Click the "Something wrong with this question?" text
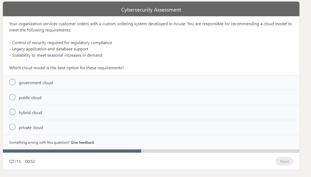The height and width of the screenshot is (177, 311). pos(39,142)
